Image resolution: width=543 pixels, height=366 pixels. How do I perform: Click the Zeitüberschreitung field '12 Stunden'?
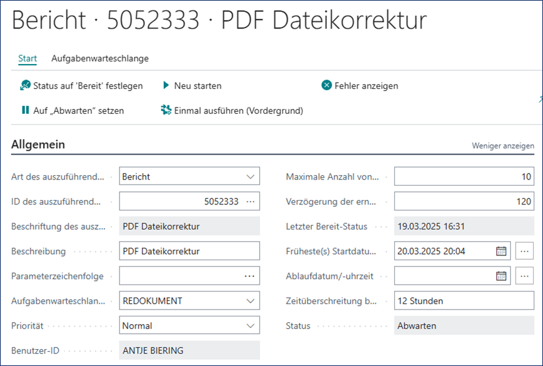463,301
